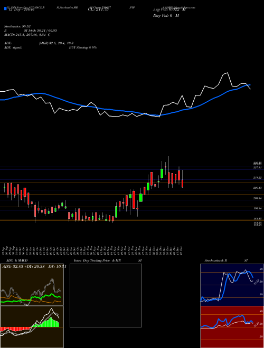Click the 89 level label in Stochastics panel
Image resolution: width=264 pixels, height=348 pixels.
coord(261,269)
